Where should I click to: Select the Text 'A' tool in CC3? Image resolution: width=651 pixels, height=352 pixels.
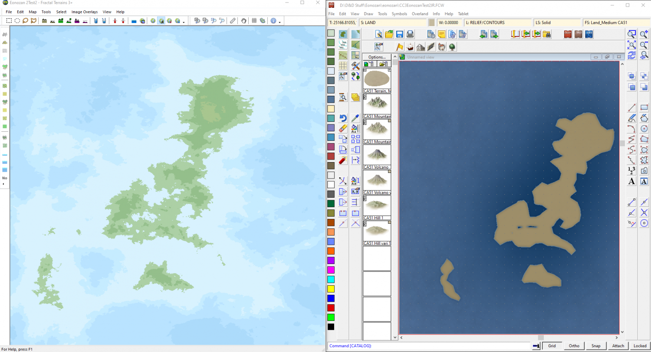(632, 181)
